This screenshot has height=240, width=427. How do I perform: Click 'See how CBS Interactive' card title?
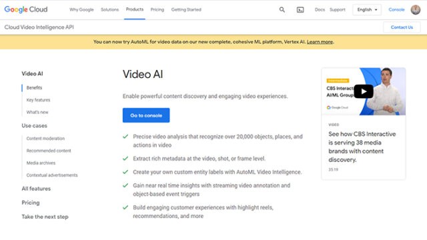click(362, 147)
